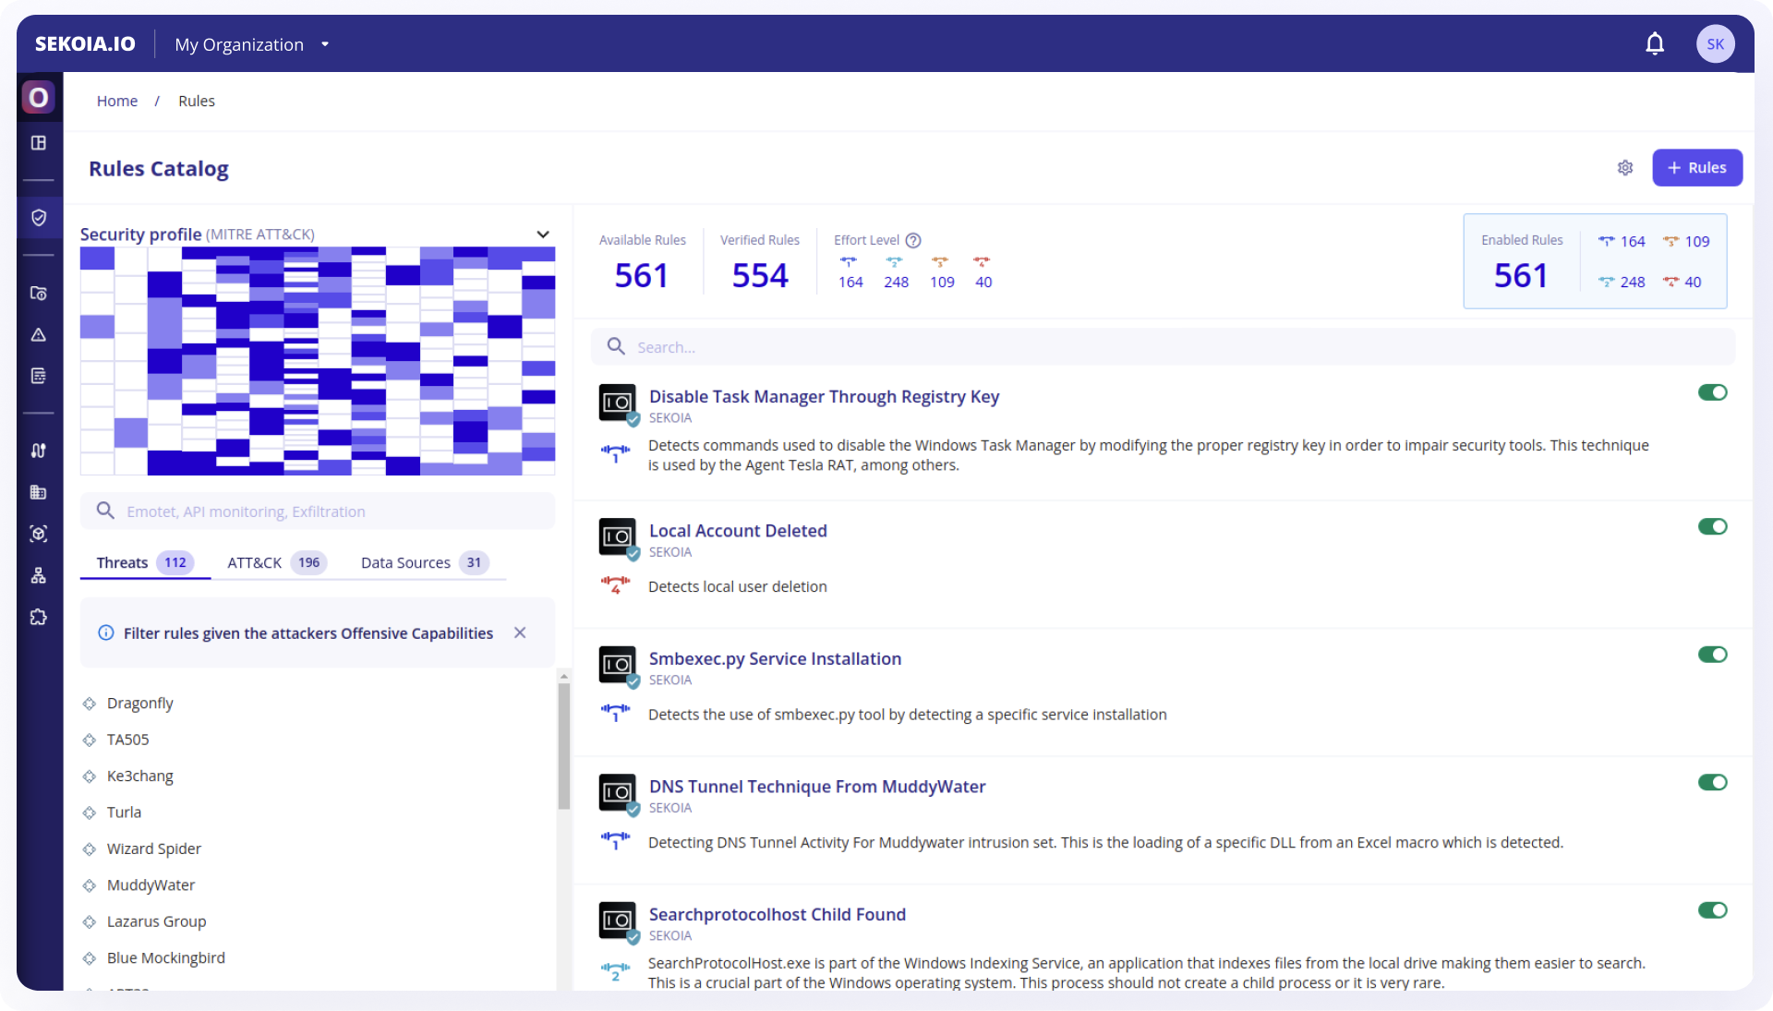Select the Blue Mockingbird threat
This screenshot has height=1011, width=1773.
[165, 957]
